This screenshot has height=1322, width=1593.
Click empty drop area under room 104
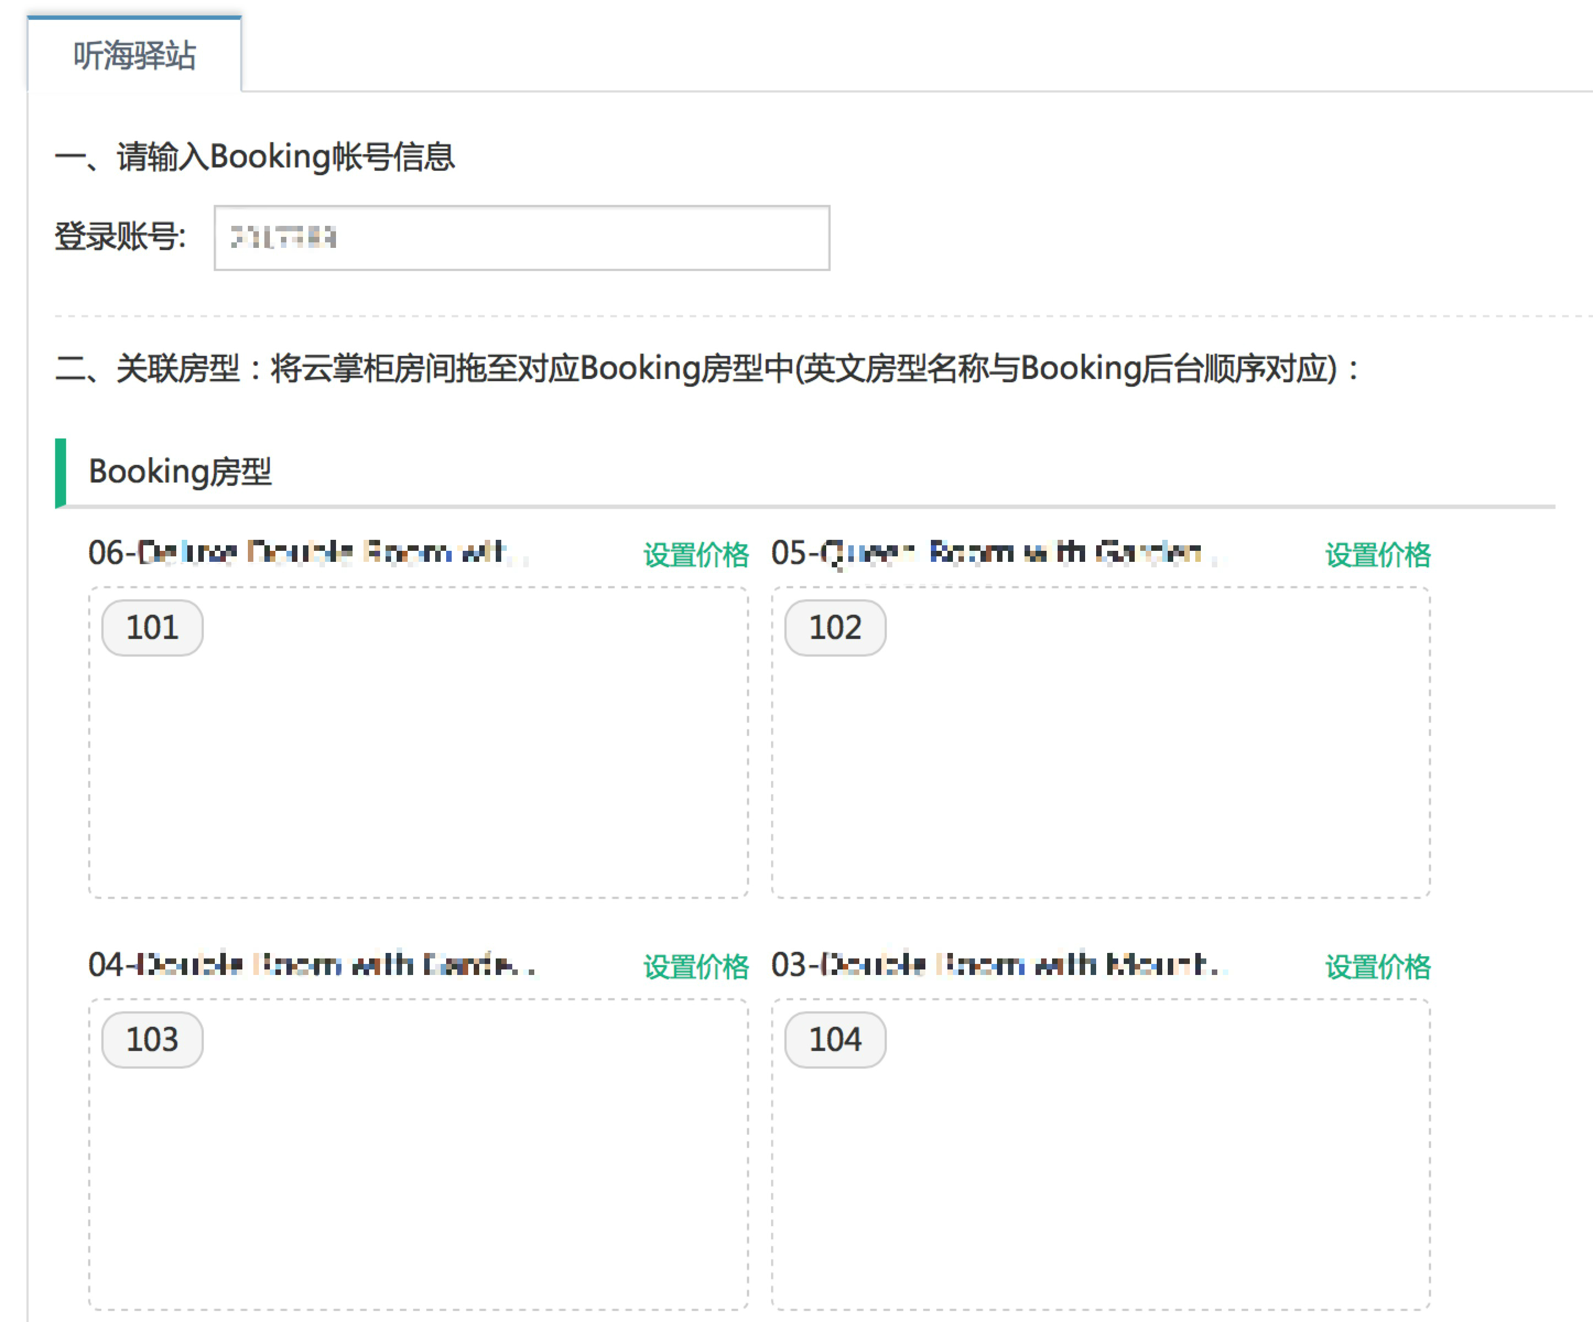point(1100,1183)
